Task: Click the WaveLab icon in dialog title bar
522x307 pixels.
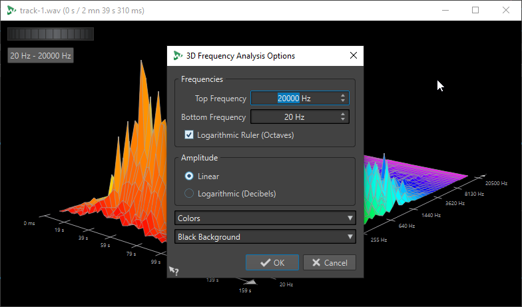Action: [178, 56]
